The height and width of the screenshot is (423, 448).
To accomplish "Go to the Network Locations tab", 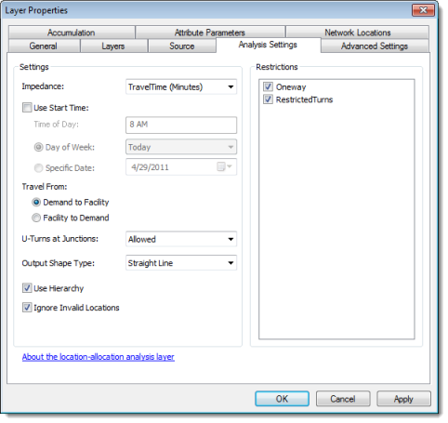I will [x=357, y=33].
